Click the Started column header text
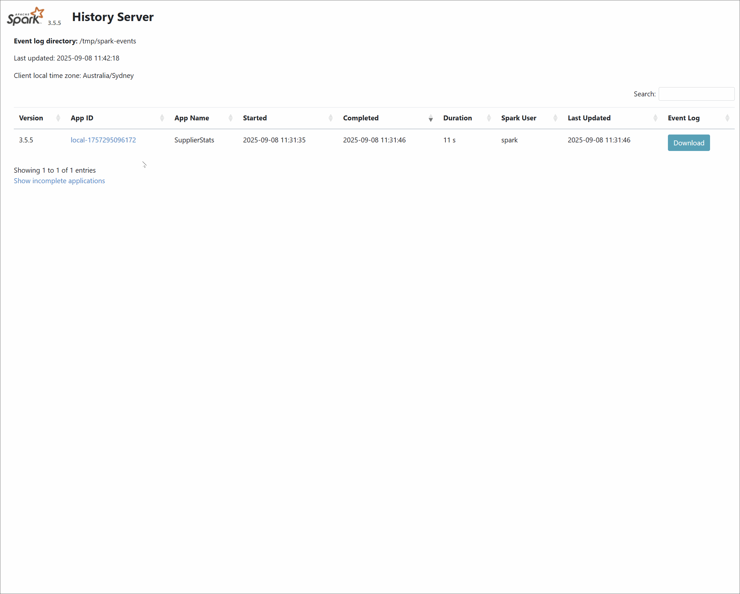740x594 pixels. click(x=254, y=118)
